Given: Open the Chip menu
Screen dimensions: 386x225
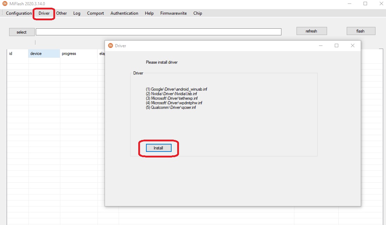Looking at the screenshot, I should tap(198, 13).
